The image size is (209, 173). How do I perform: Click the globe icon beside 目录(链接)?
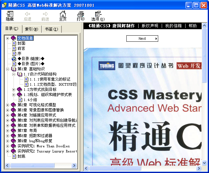click(14, 59)
